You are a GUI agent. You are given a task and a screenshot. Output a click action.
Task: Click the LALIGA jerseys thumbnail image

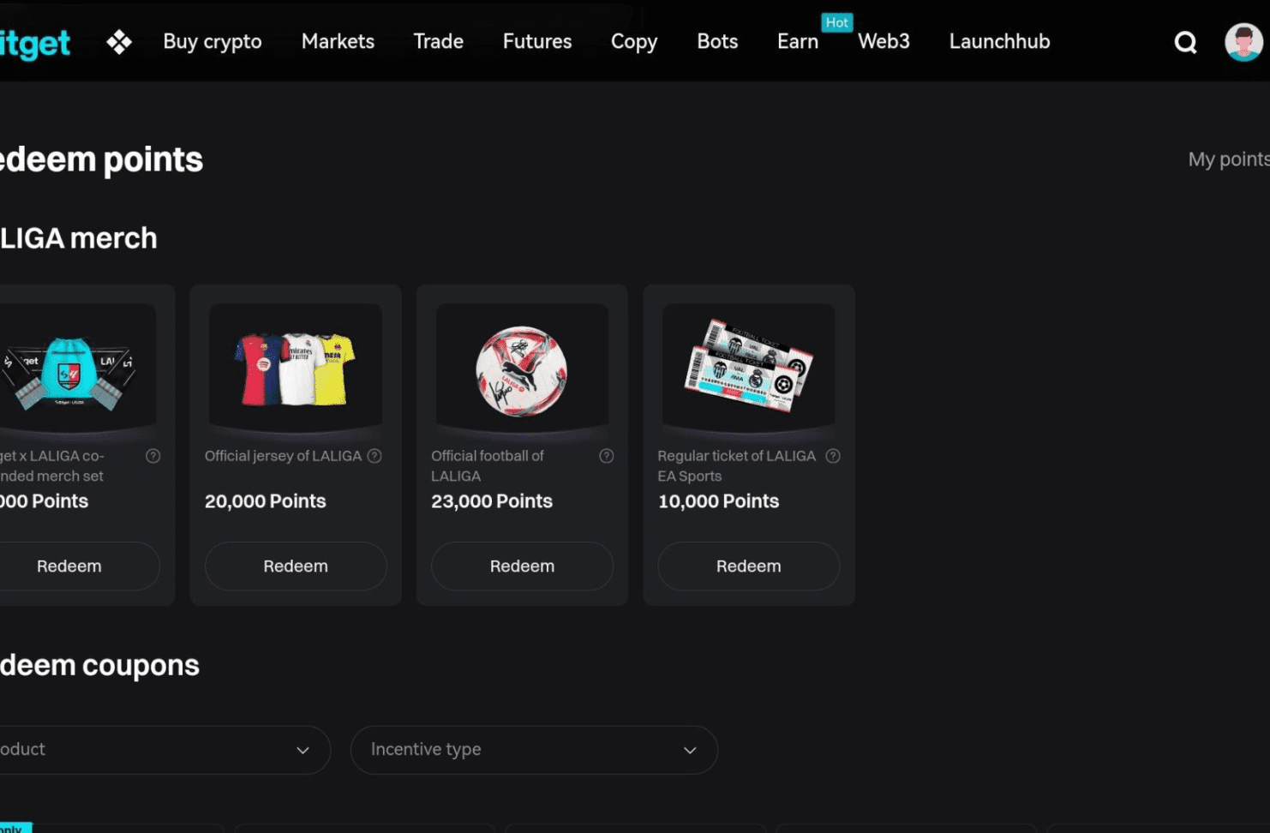click(296, 369)
